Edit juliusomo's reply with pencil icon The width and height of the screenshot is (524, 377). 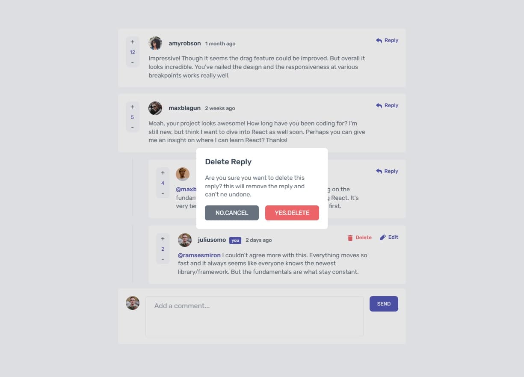[x=389, y=237]
